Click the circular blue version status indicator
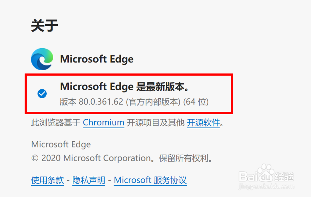 [42, 94]
